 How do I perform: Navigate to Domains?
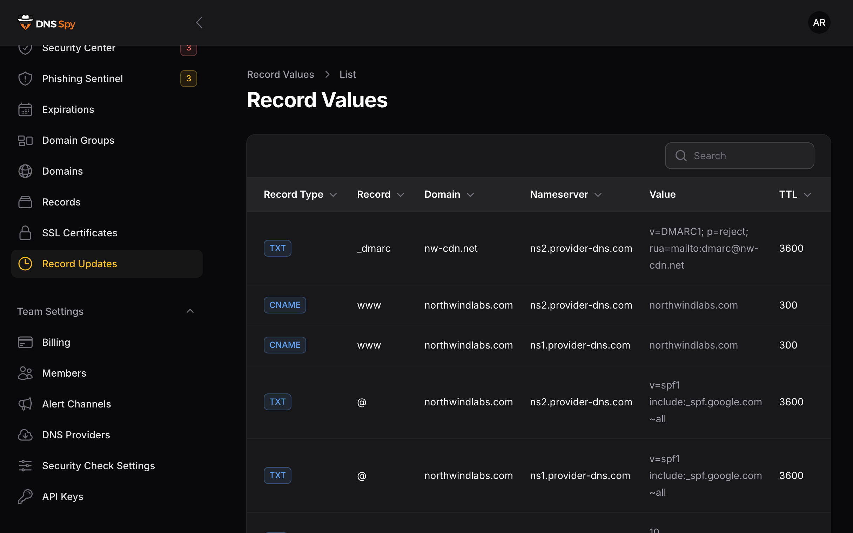pos(107,171)
